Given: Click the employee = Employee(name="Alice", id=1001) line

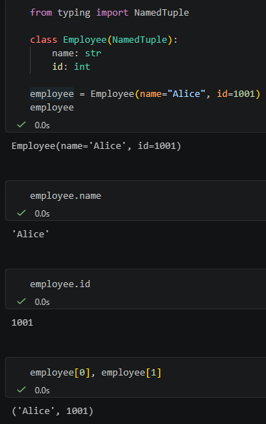Looking at the screenshot, I should click(x=145, y=94).
